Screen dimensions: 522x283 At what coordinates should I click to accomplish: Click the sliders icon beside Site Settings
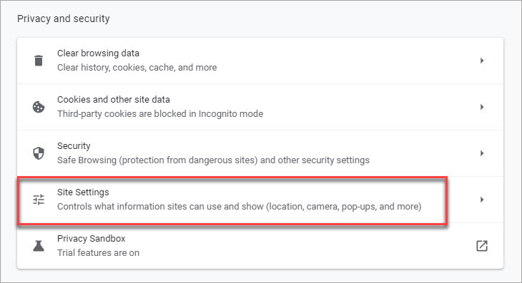point(39,200)
